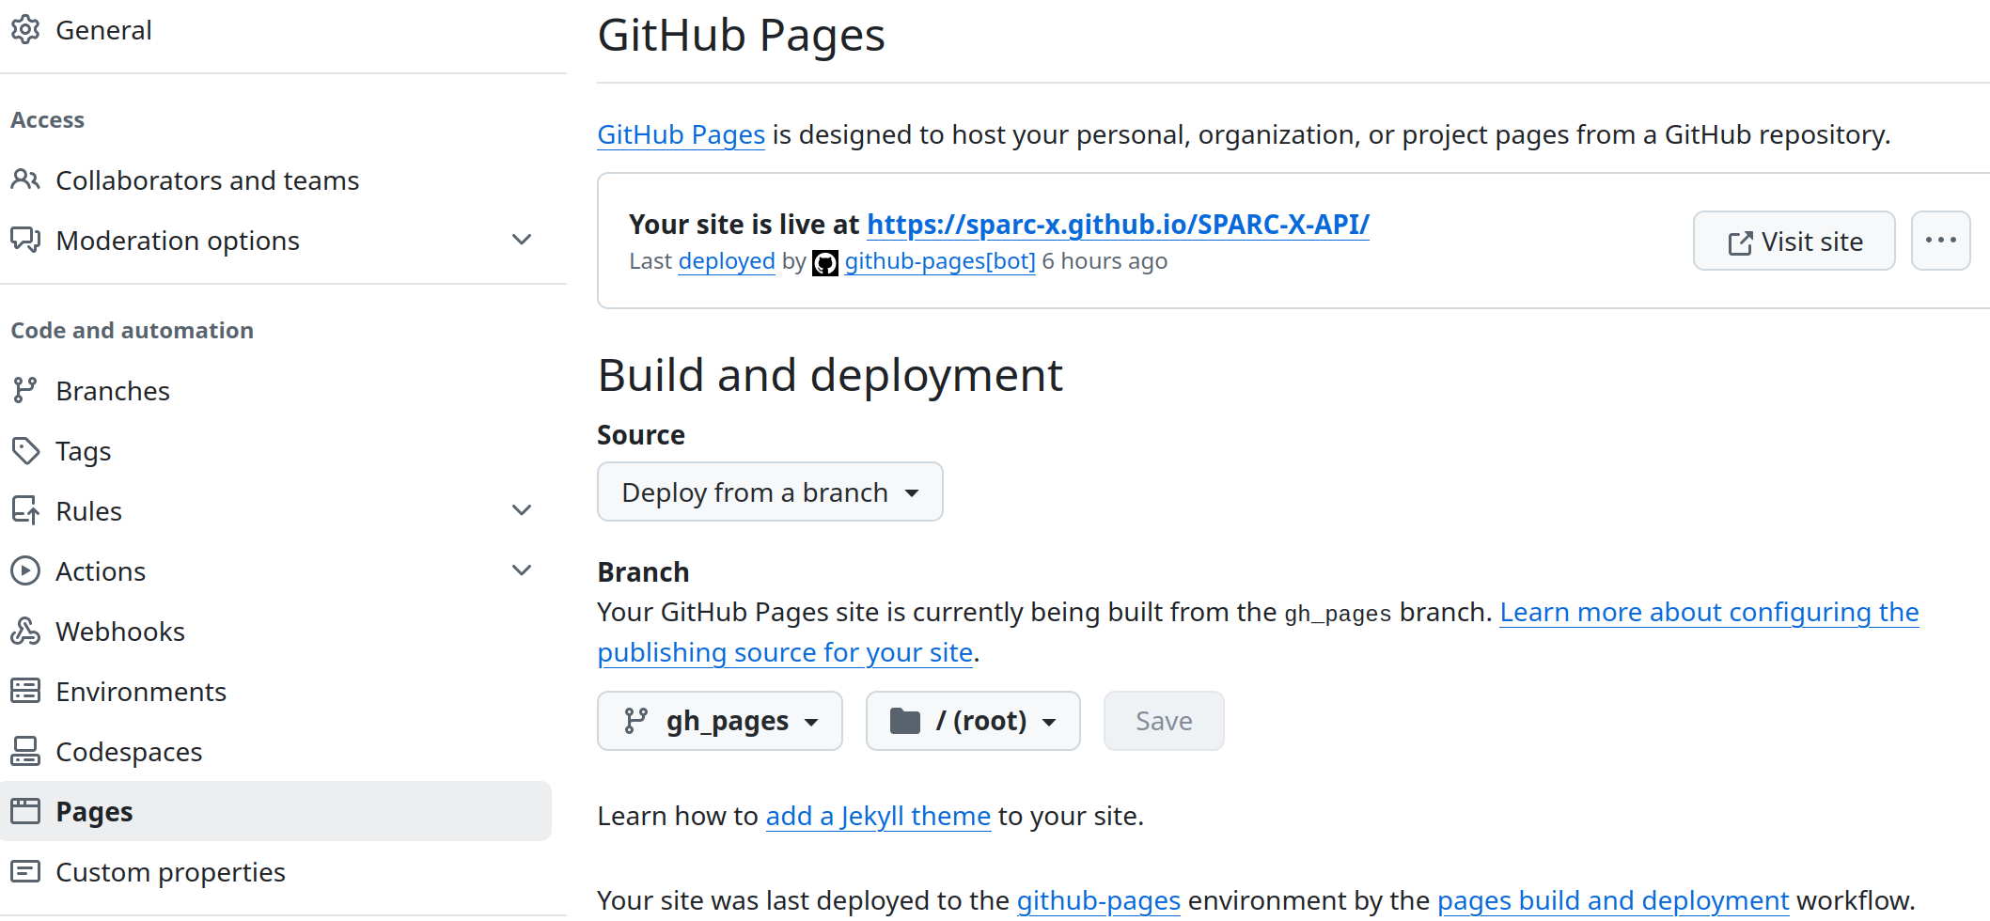Click the 'Build and deployment' heading
Viewport: 1990px width, 921px height.
click(x=830, y=376)
